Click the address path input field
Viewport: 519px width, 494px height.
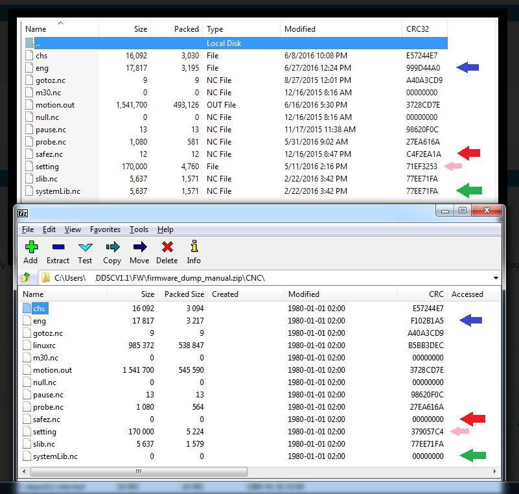[x=259, y=278]
